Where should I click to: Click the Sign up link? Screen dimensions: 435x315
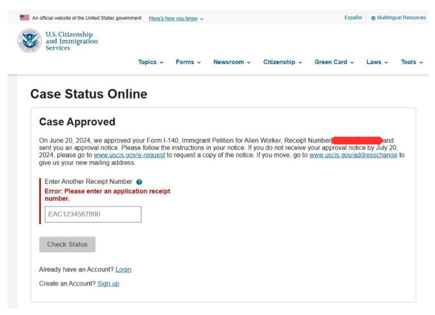tap(108, 284)
